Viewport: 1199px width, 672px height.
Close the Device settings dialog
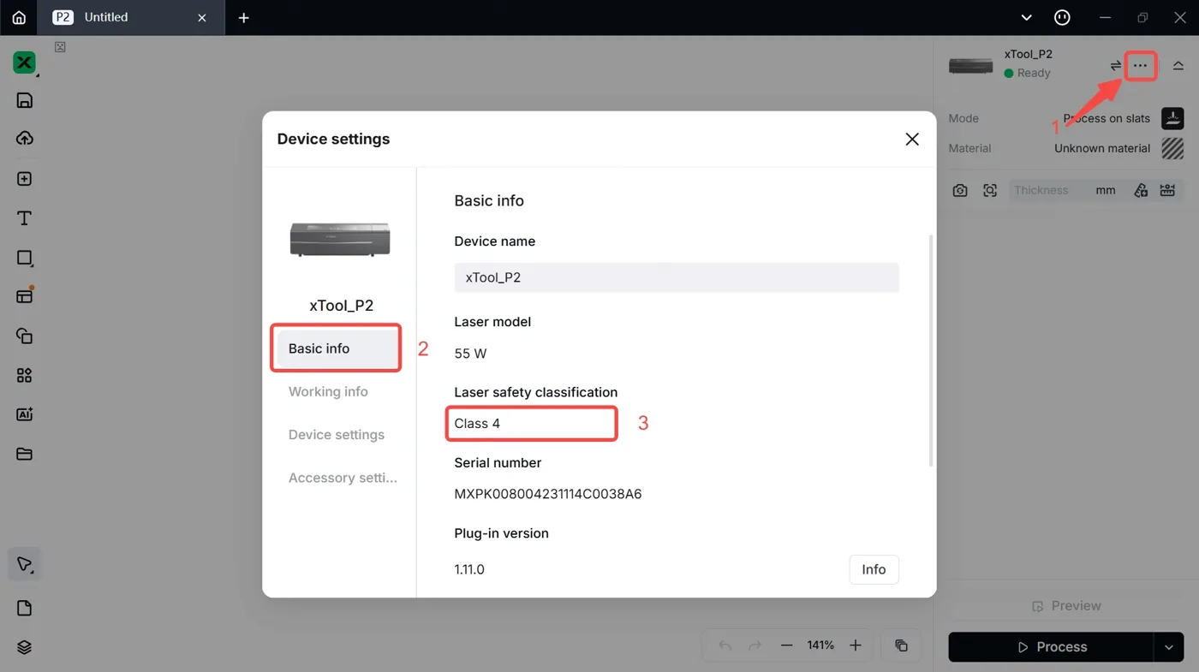point(912,139)
